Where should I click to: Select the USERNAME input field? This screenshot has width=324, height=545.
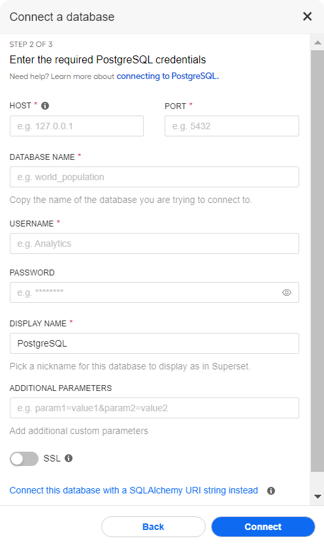(x=154, y=243)
